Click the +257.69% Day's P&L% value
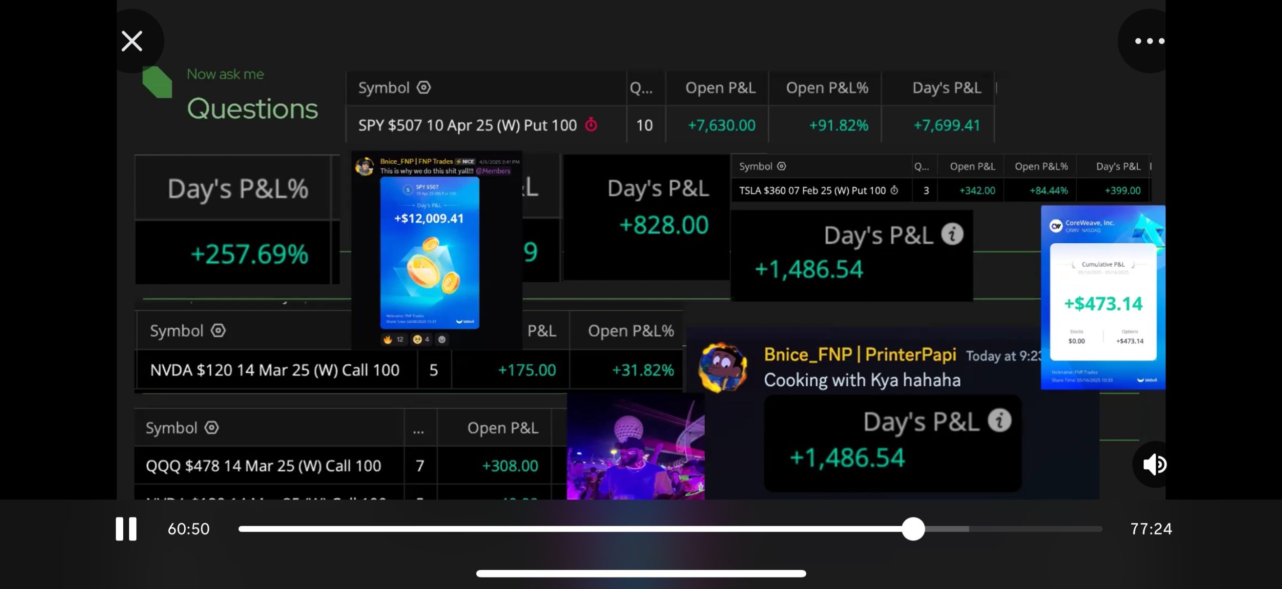Screen dimensions: 1282x589 click(x=249, y=254)
